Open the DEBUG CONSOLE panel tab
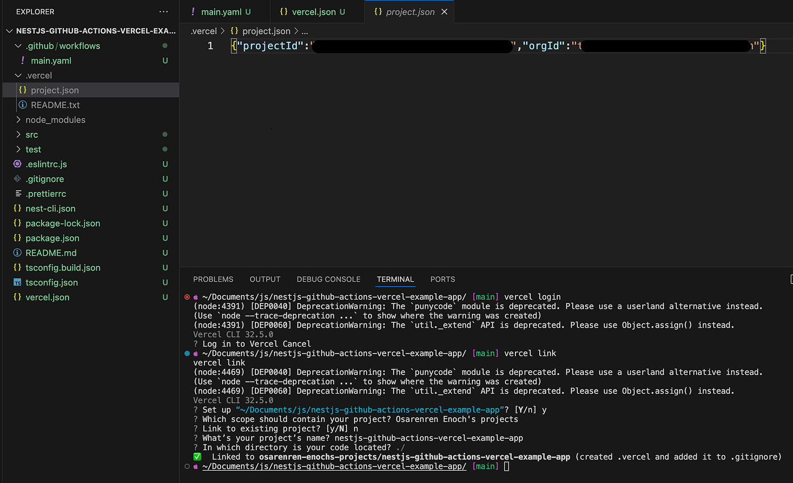 329,279
